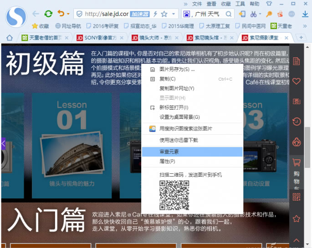Open dropdown arrow next to scissors icon
312x248 pixels.
261,14
